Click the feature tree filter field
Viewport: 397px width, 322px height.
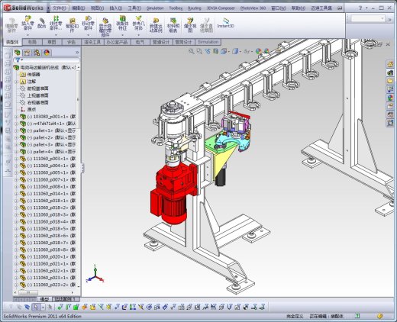tap(47, 60)
